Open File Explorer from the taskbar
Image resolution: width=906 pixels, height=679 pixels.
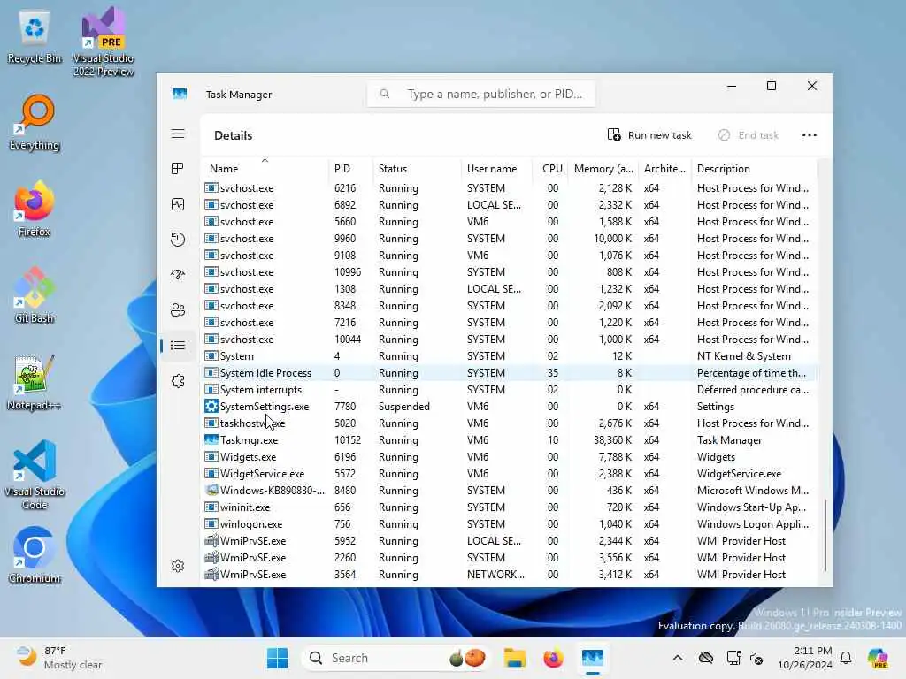pyautogui.click(x=514, y=658)
